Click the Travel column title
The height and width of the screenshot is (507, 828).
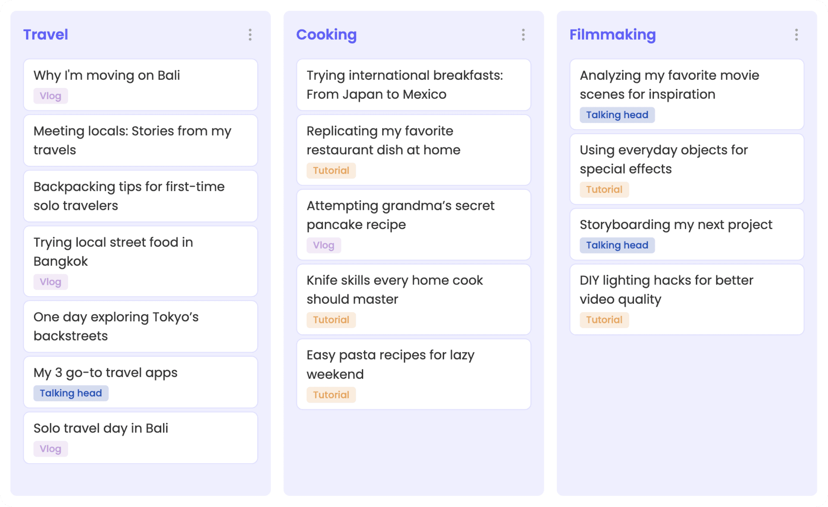[46, 34]
